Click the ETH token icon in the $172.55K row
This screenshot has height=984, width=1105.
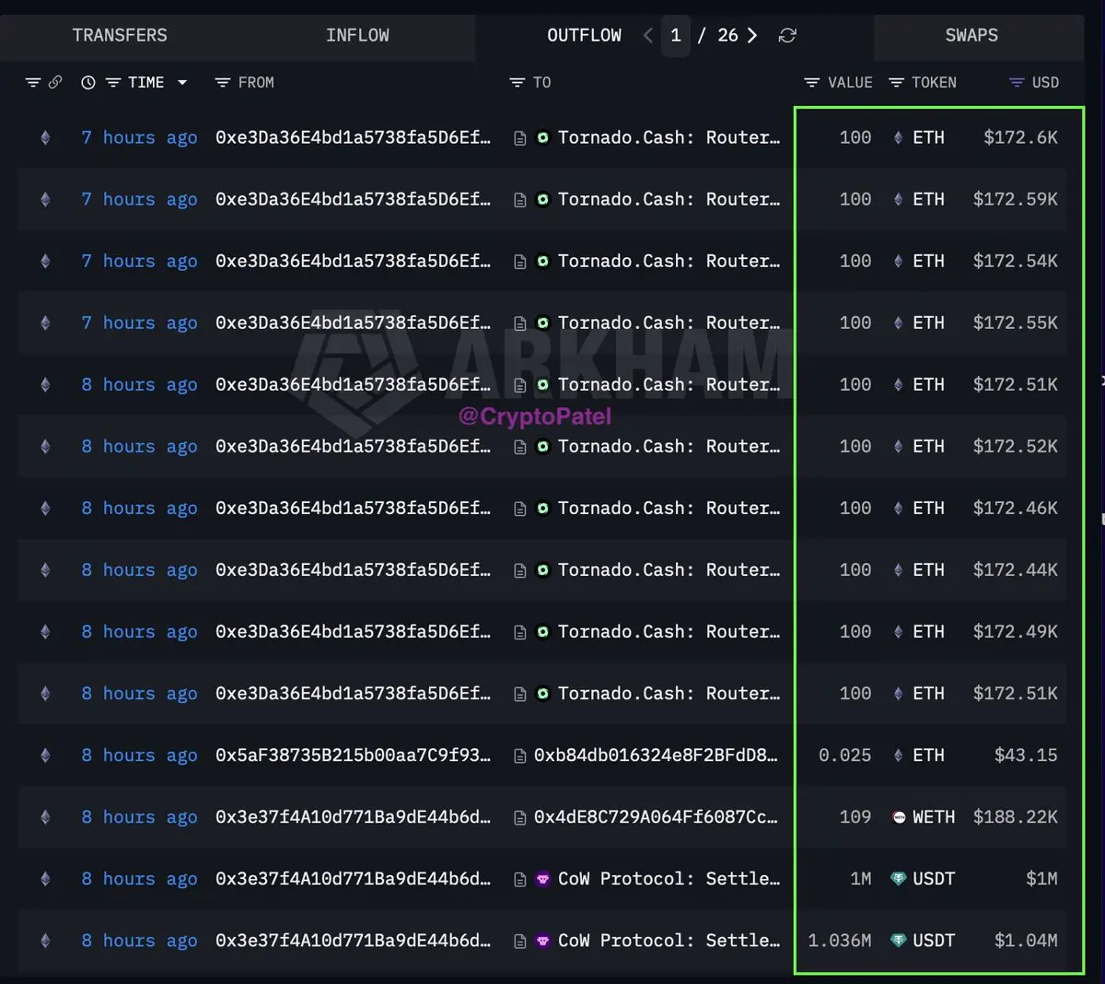coord(899,323)
